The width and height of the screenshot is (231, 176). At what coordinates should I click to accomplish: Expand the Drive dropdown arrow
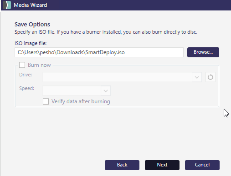point(197,77)
